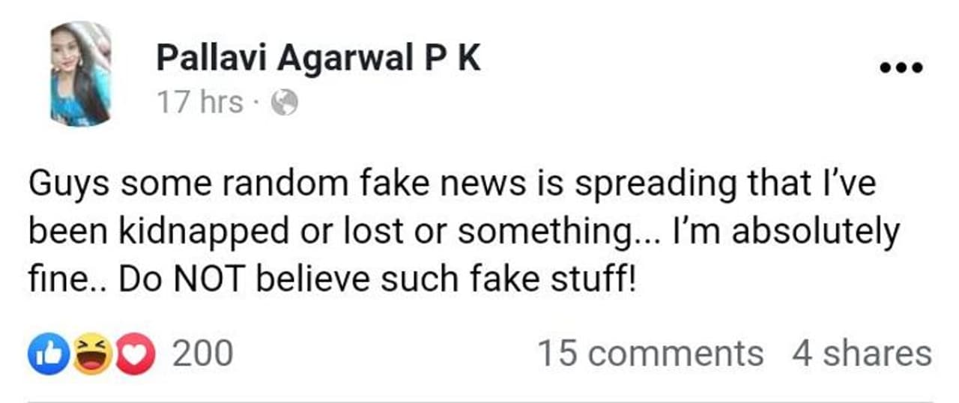Open the three-dot post options menu
The height and width of the screenshot is (403, 959).
pyautogui.click(x=901, y=68)
